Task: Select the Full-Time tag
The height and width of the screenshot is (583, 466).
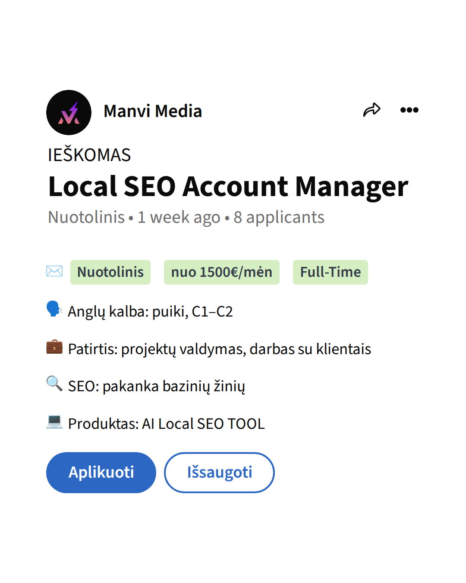Action: (x=331, y=272)
